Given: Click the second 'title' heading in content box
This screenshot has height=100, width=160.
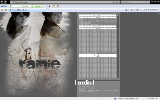Looking at the screenshot, I should [97, 27].
